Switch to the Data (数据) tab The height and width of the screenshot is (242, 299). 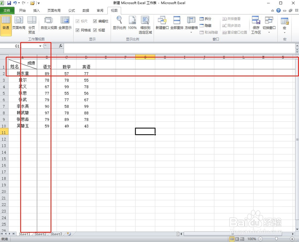[86, 10]
